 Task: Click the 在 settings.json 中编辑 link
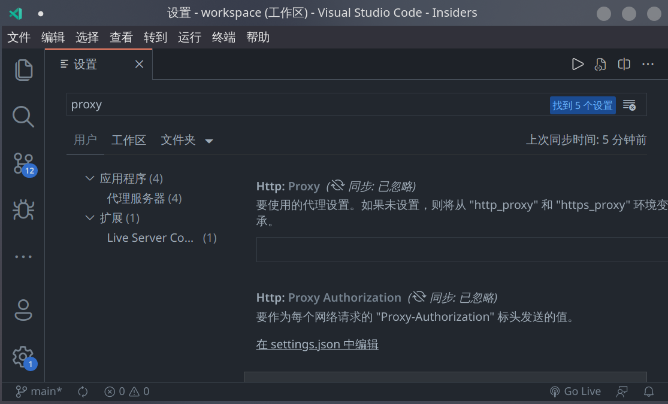coord(317,344)
